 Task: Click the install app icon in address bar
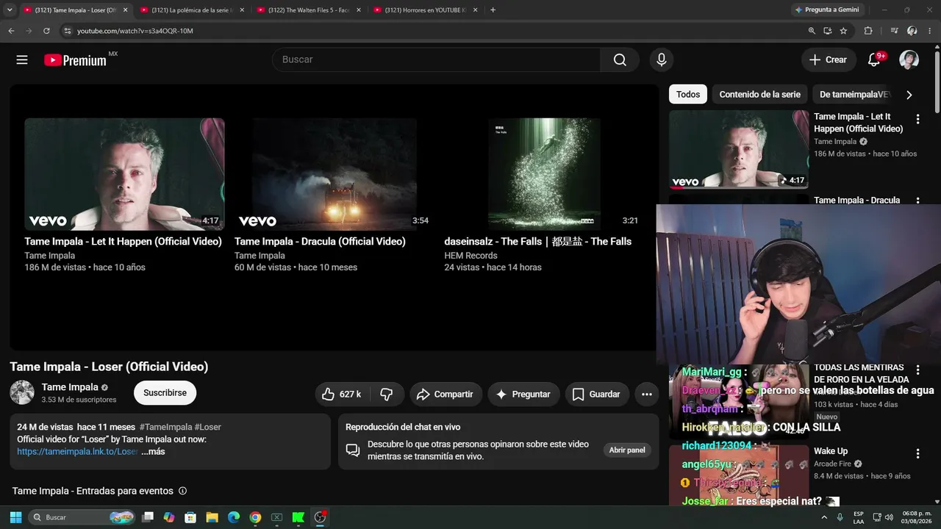[828, 31]
